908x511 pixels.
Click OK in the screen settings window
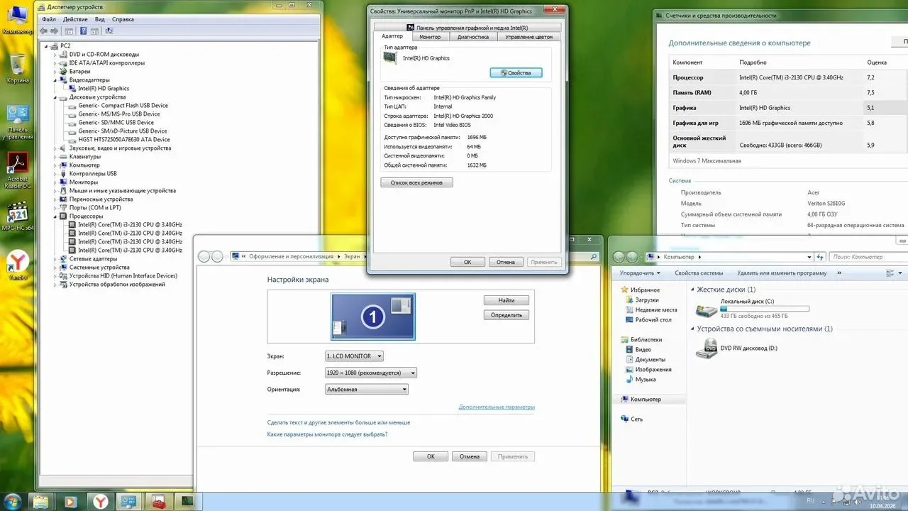pos(431,456)
